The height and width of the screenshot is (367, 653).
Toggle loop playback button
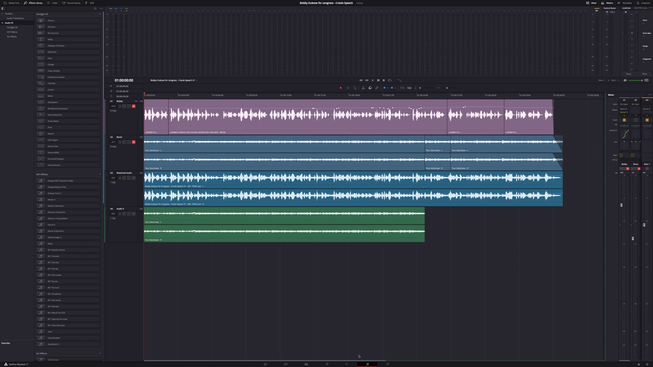[390, 80]
